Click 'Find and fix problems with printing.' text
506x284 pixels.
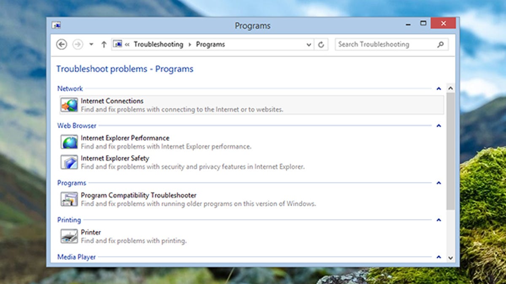click(x=134, y=241)
